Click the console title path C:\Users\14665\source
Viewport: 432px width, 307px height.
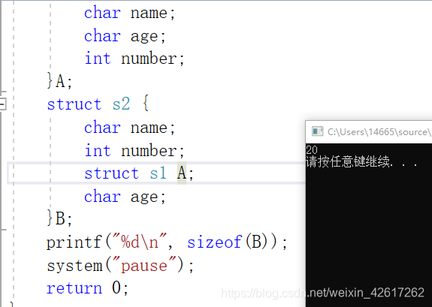coord(379,132)
